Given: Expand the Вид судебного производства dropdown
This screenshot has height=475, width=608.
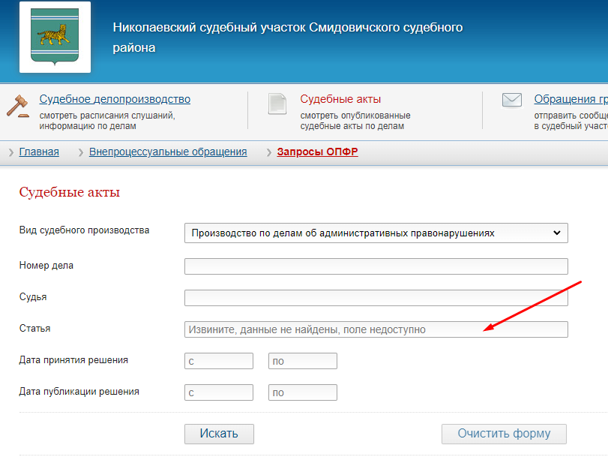Looking at the screenshot, I should point(376,233).
